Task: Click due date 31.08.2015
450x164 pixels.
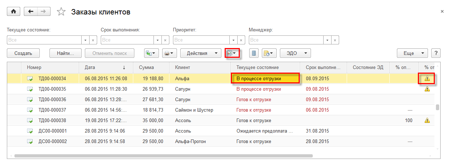Action: tap(317, 131)
